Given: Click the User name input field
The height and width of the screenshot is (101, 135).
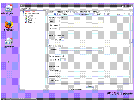Looking at the screenshot, I should (81, 25).
